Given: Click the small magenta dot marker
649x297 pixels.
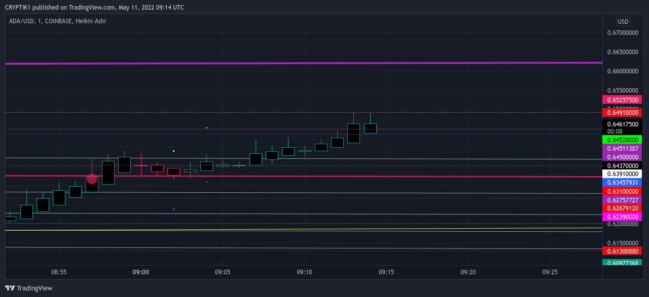Looking at the screenshot, I should [173, 209].
